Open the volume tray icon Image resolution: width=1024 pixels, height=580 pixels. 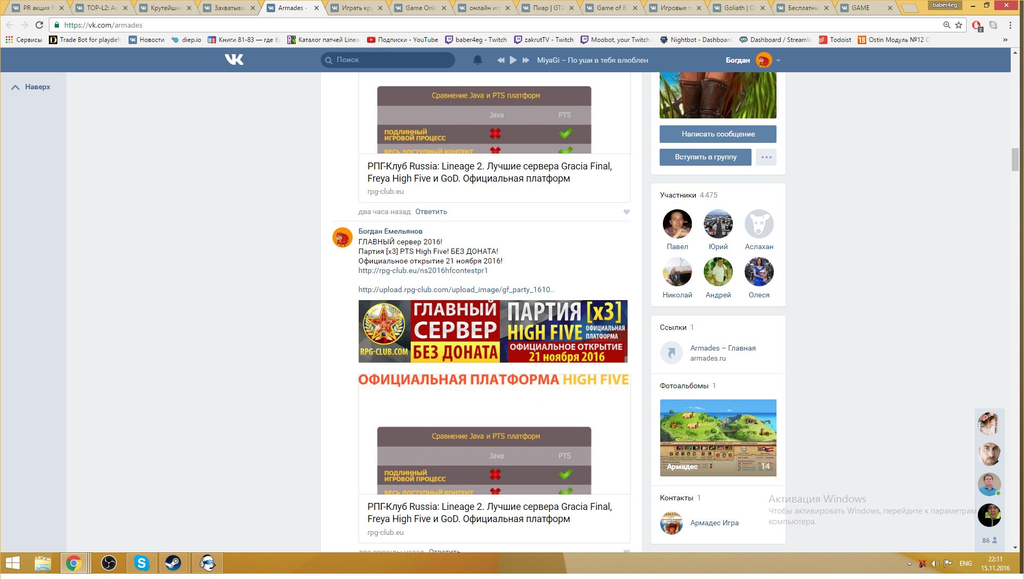pos(935,564)
